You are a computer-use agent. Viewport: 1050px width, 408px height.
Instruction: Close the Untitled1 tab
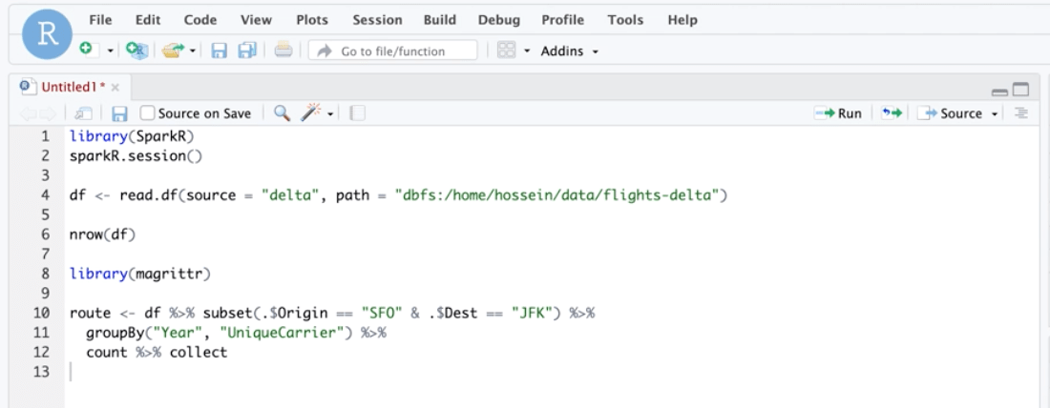coord(115,87)
